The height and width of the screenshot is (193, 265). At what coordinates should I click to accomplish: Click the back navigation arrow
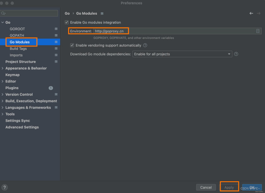251,13
